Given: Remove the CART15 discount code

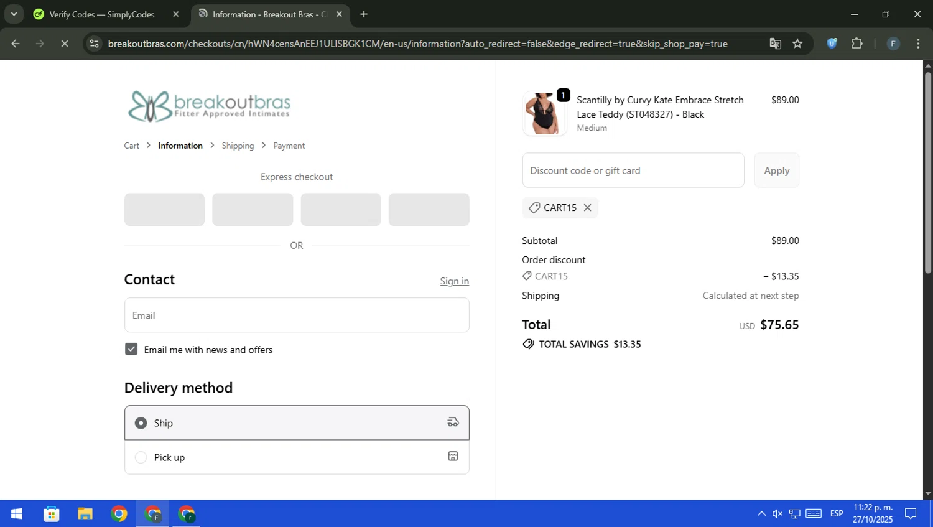Looking at the screenshot, I should coord(587,208).
